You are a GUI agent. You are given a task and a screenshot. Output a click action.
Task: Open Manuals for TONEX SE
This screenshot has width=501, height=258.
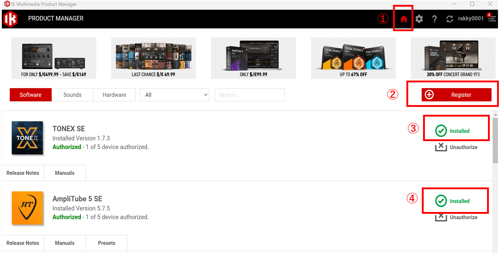(x=65, y=173)
